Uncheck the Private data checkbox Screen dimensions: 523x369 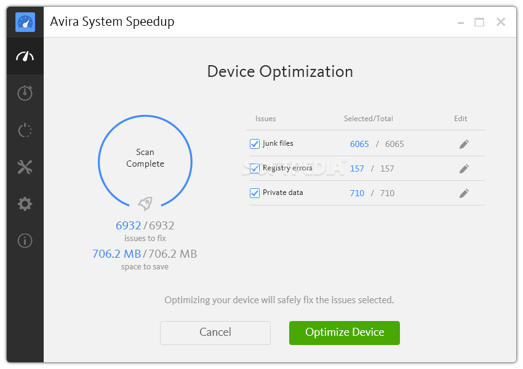(x=255, y=193)
